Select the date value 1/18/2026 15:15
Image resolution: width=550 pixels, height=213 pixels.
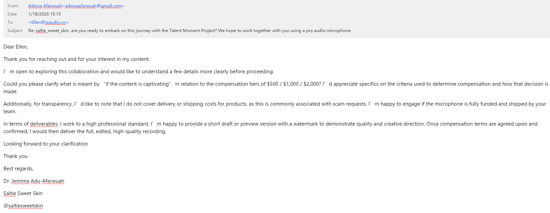tap(45, 14)
